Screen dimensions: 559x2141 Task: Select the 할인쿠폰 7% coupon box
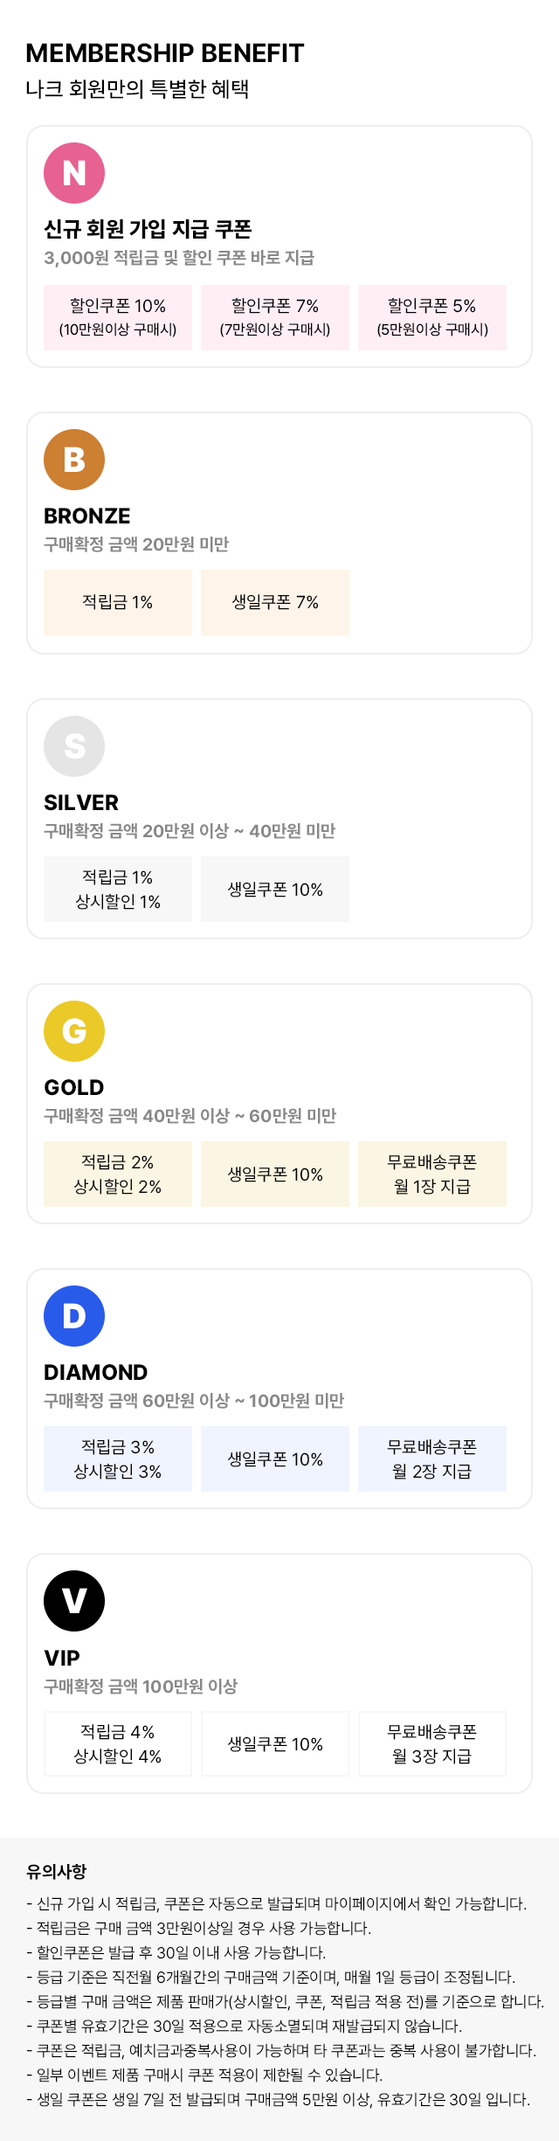coord(275,317)
